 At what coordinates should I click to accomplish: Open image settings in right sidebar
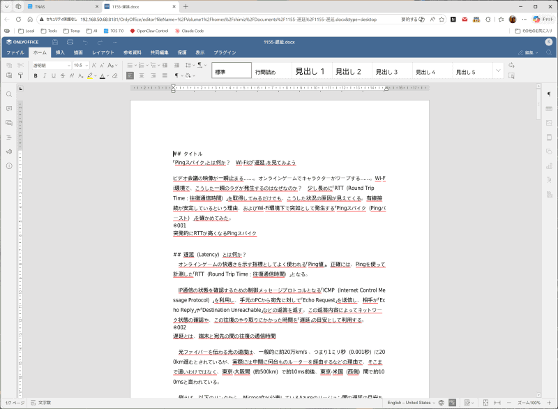coord(549,123)
